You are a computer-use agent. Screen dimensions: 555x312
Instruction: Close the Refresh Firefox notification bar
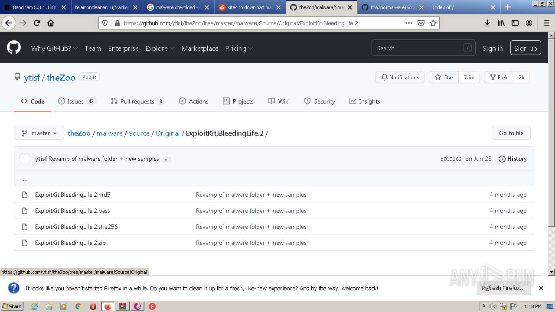pyautogui.click(x=541, y=288)
